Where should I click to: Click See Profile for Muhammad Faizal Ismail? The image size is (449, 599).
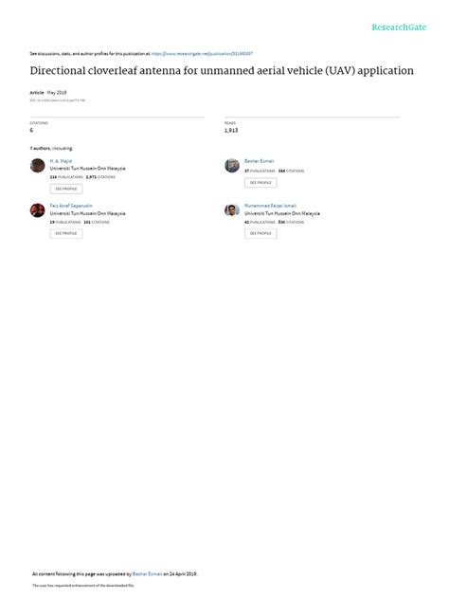pyautogui.click(x=260, y=233)
